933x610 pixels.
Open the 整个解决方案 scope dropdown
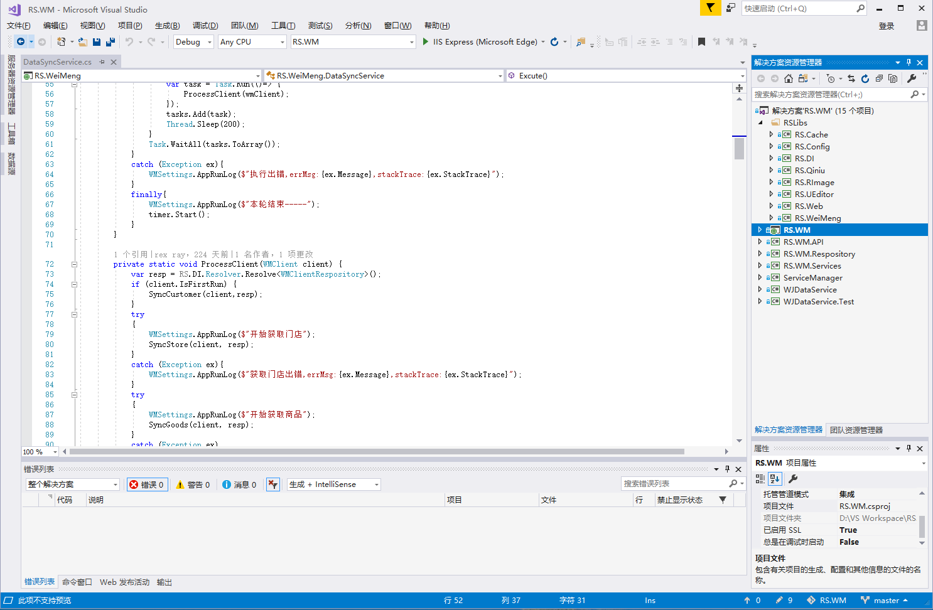pos(72,484)
